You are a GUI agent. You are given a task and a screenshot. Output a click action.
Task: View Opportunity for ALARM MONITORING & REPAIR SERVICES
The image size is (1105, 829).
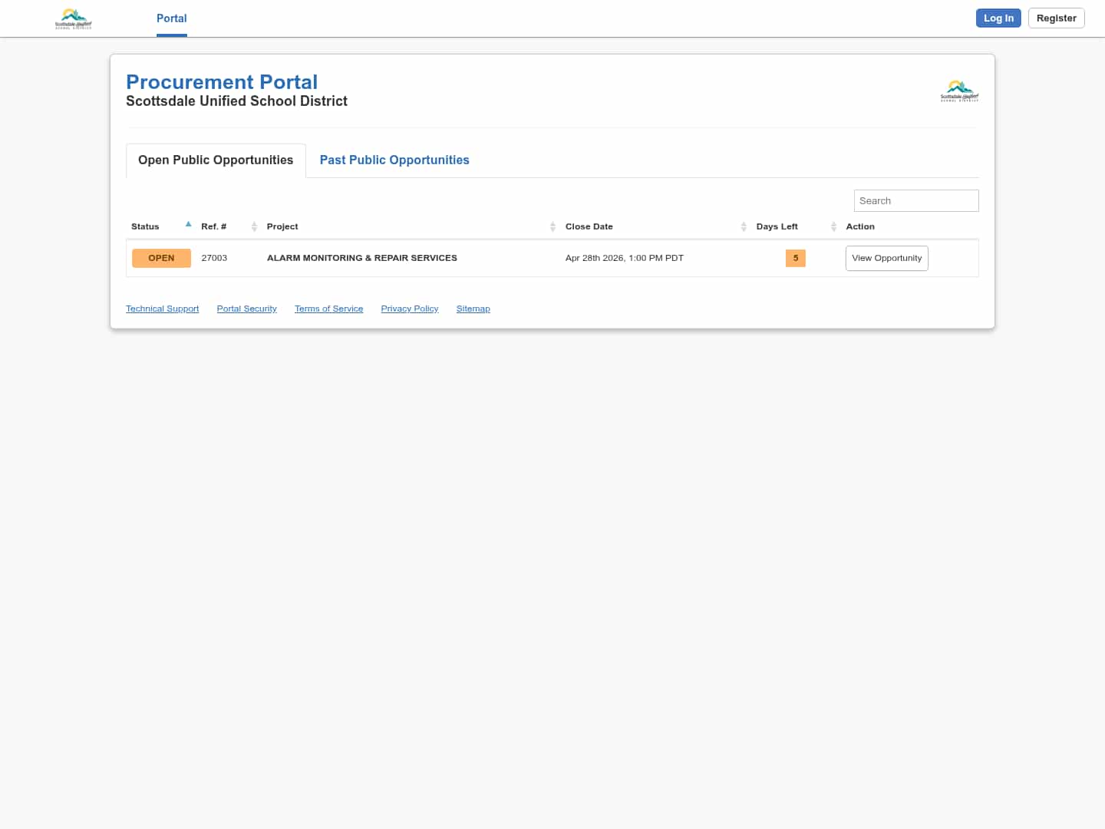[886, 258]
